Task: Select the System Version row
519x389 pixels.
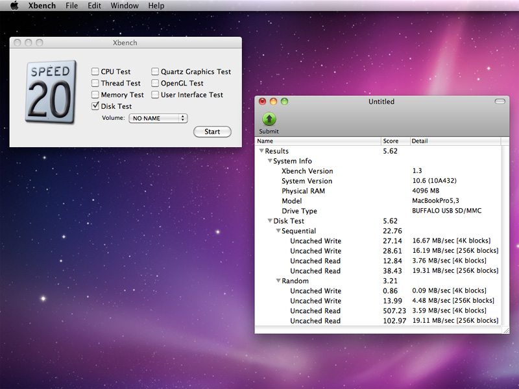Action: pos(378,181)
